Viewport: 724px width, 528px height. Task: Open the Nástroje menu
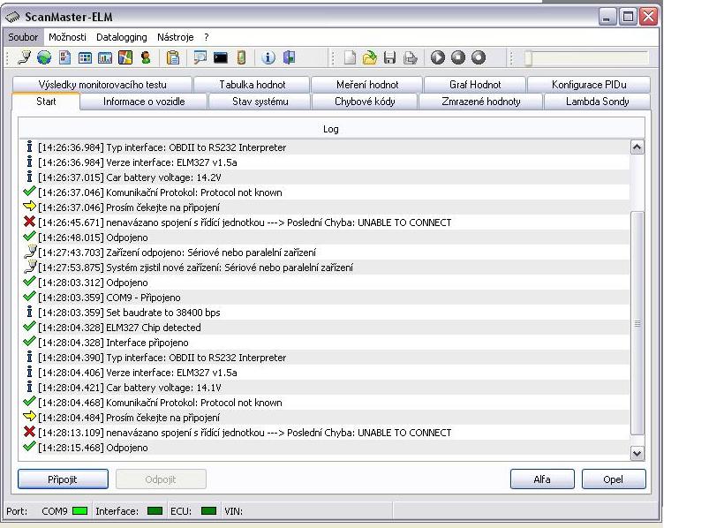tap(175, 37)
